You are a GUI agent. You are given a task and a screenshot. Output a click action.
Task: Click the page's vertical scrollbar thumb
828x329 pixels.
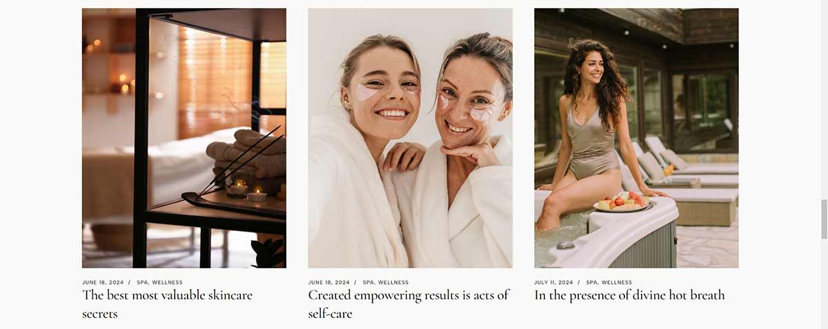click(824, 219)
